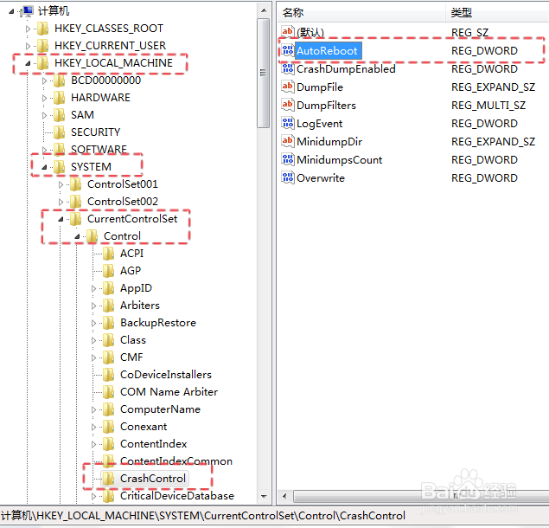Viewport: 549px width, 528px height.
Task: Click the SYSTEM folder icon
Action: coord(59,167)
